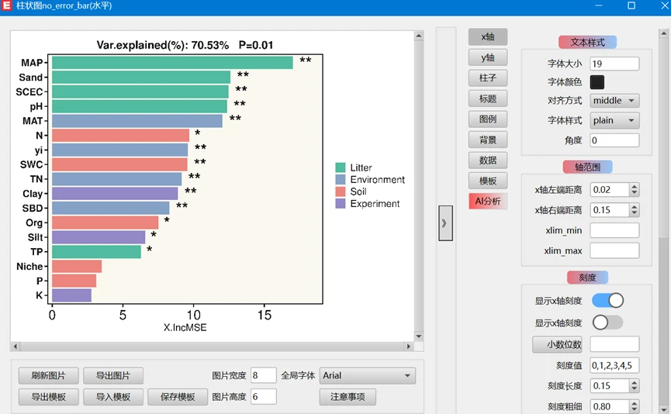Open the AI分析 tab

[x=488, y=202]
